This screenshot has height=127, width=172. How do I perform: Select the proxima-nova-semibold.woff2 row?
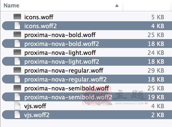click(87, 97)
